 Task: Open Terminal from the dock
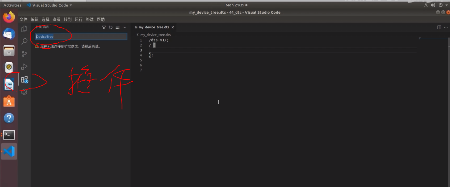9,135
